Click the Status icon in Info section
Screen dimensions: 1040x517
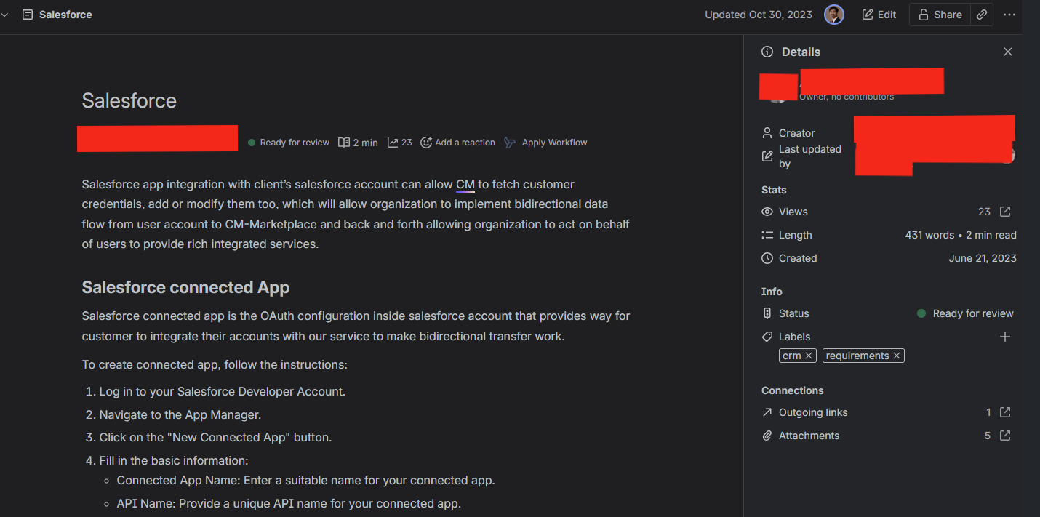767,313
